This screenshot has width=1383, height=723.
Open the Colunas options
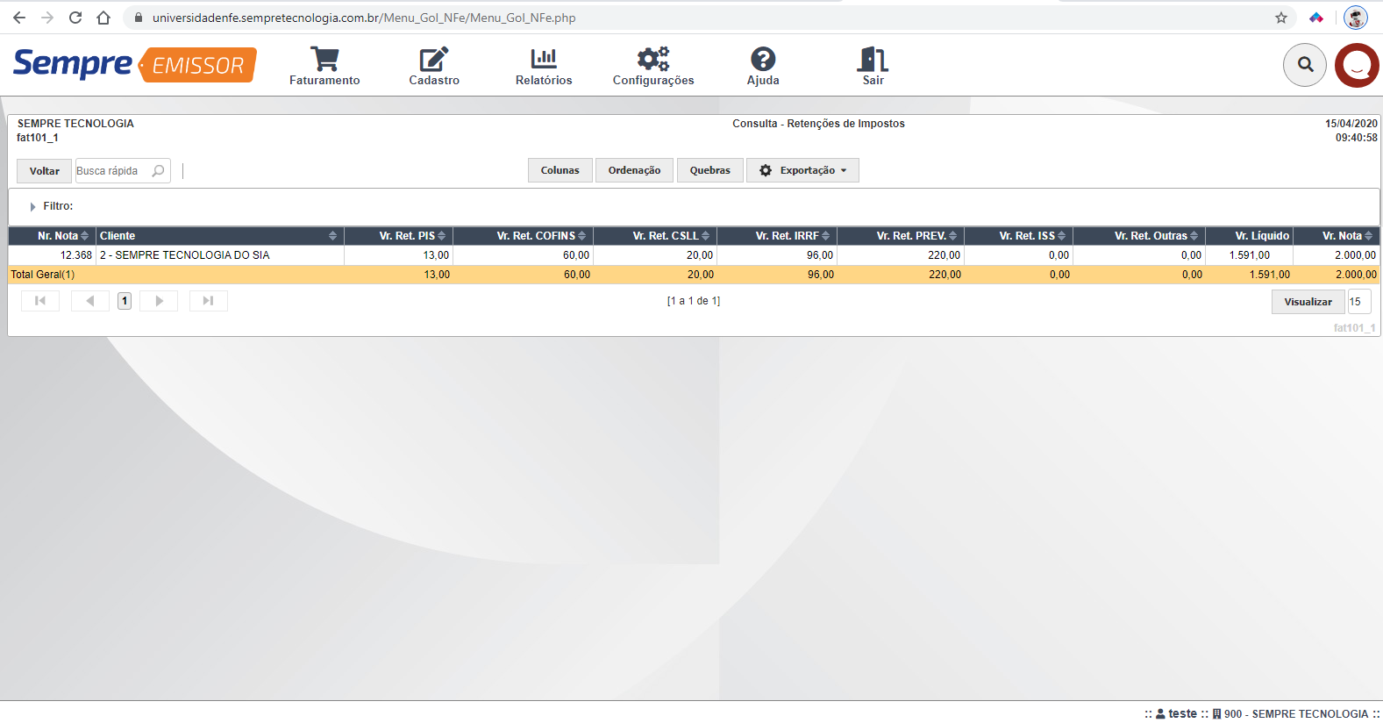click(x=560, y=170)
